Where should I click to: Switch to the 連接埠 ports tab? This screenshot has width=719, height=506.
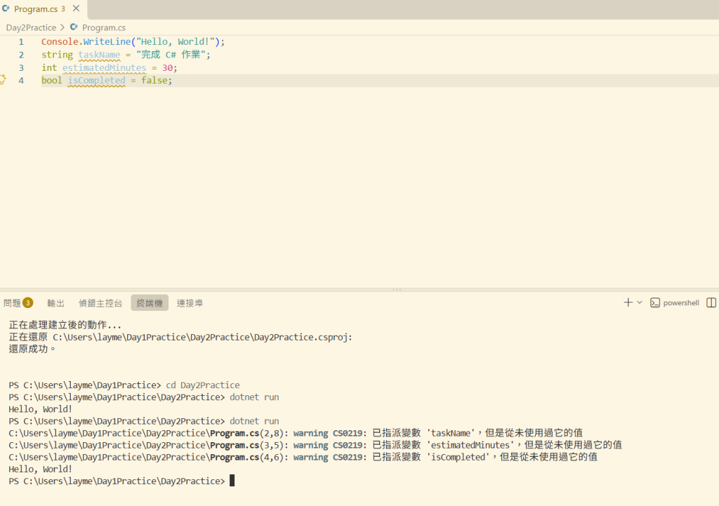point(190,303)
